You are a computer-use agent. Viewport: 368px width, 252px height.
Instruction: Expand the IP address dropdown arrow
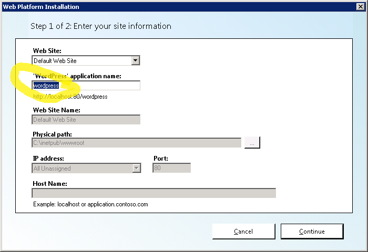136,169
